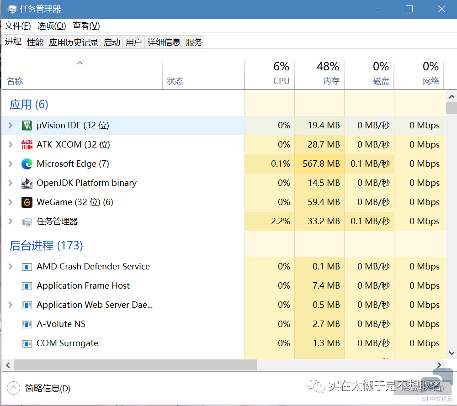Switch to the 性能 tab
The width and height of the screenshot is (457, 406).
[35, 42]
